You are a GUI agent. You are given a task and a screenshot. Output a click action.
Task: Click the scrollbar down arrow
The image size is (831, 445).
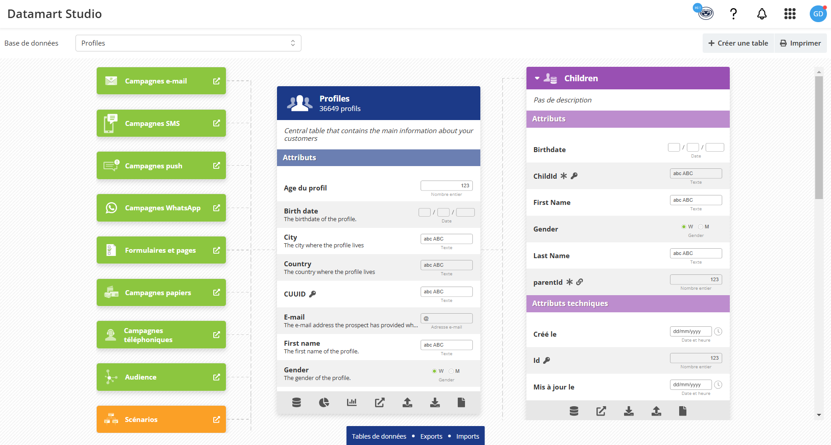819,415
